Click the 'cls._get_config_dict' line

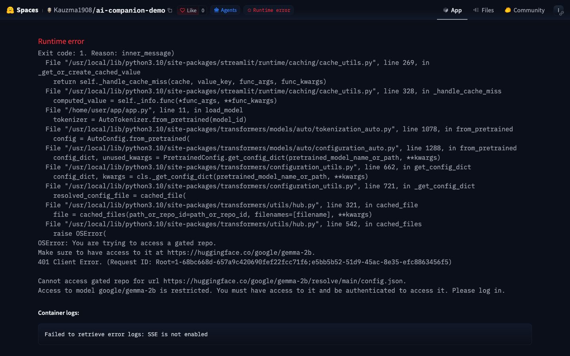(211, 176)
